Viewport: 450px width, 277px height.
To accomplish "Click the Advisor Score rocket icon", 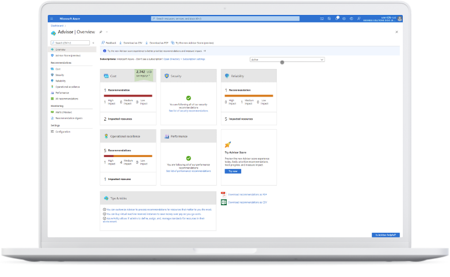I will point(228,144).
